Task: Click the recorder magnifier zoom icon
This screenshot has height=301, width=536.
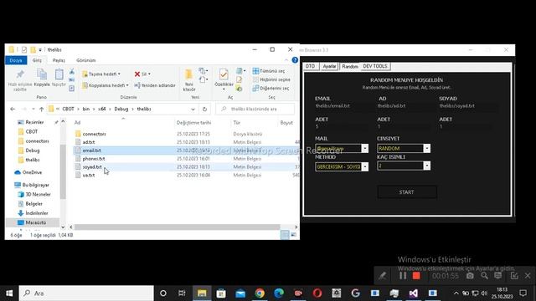Action: 484,276
